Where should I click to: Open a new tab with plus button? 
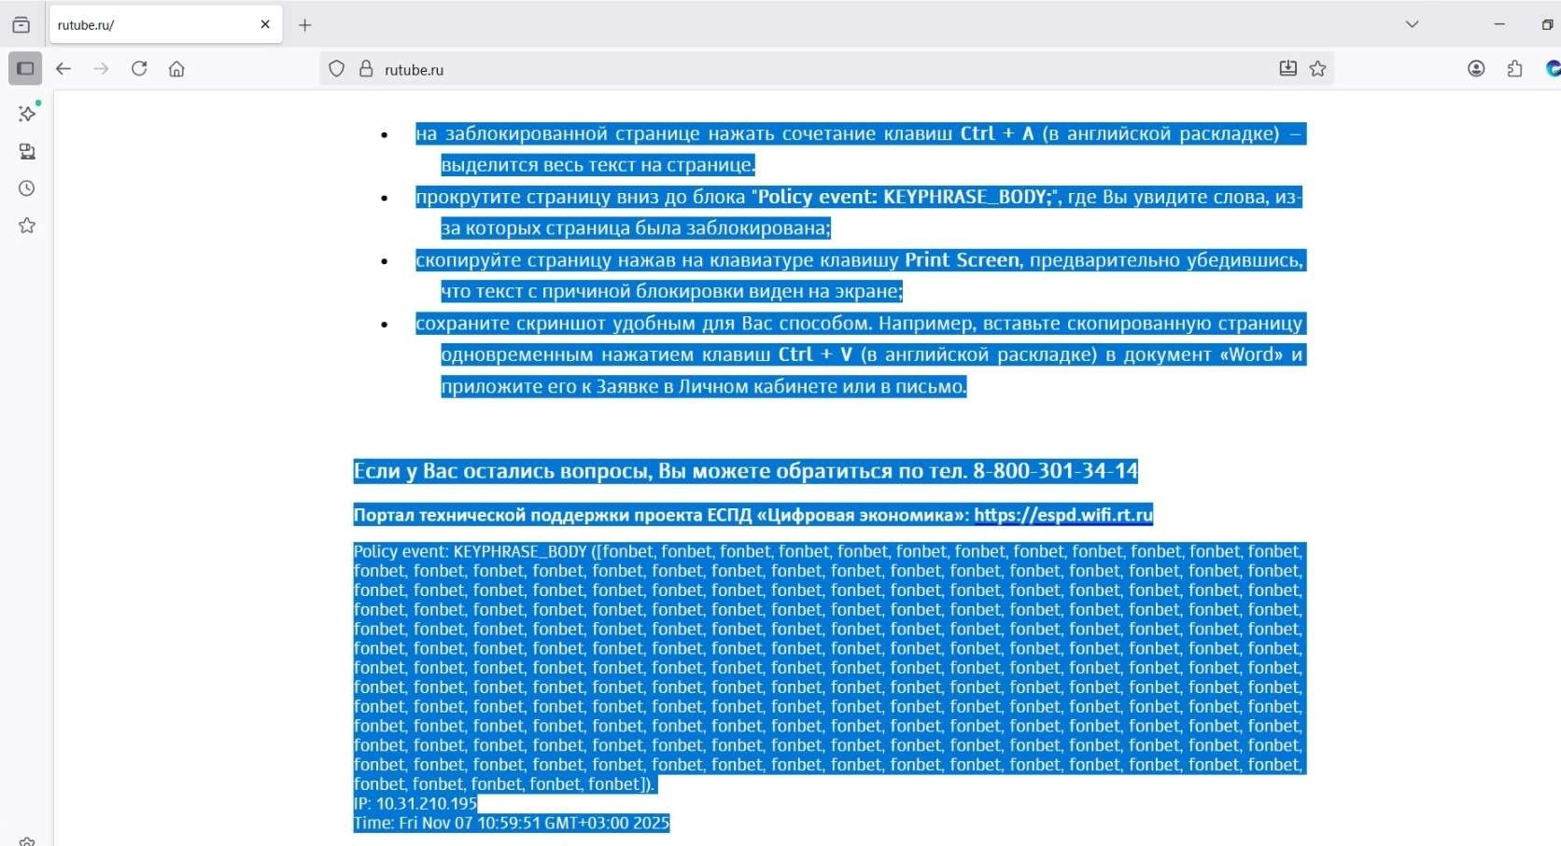pyautogui.click(x=304, y=25)
